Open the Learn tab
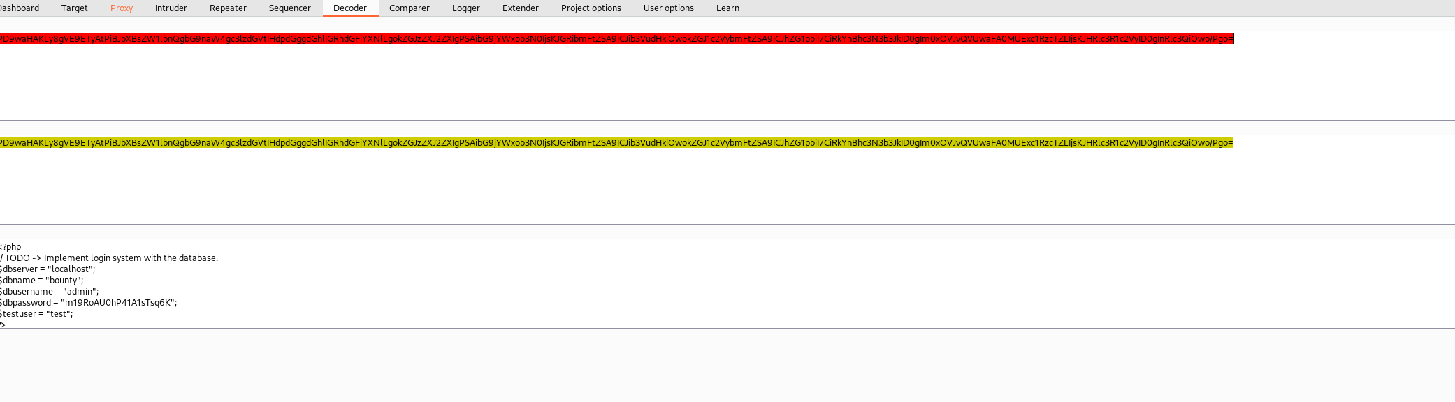The image size is (1455, 402). point(727,8)
